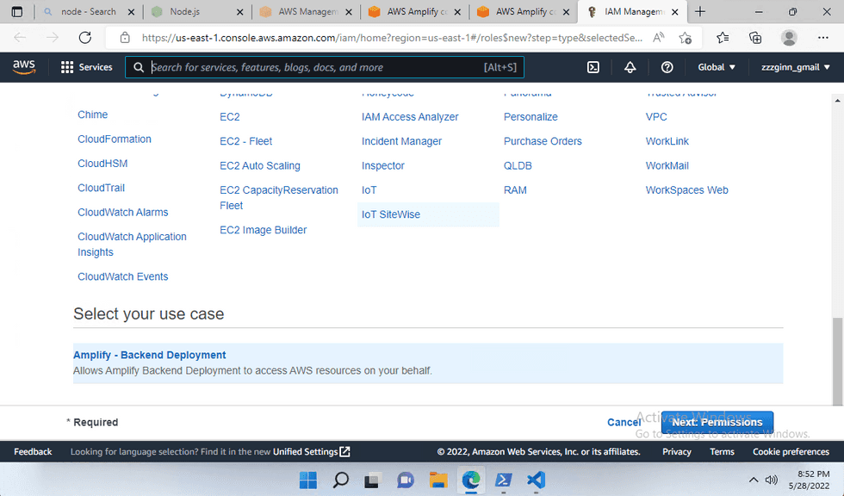Open the Favorites list icon
This screenshot has height=496, width=844.
point(723,38)
